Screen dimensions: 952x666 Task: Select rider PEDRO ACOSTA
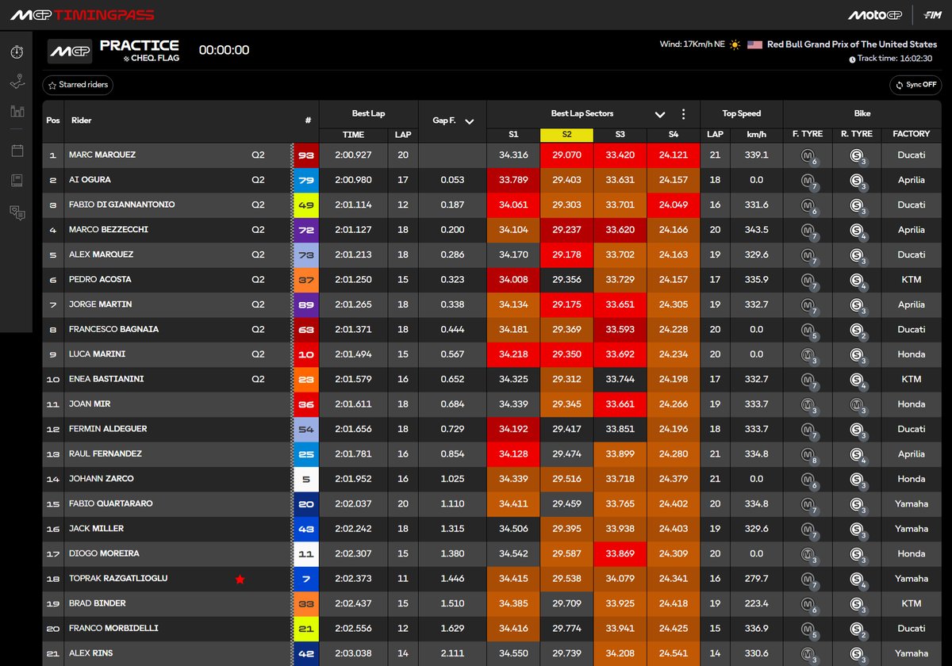pos(100,280)
